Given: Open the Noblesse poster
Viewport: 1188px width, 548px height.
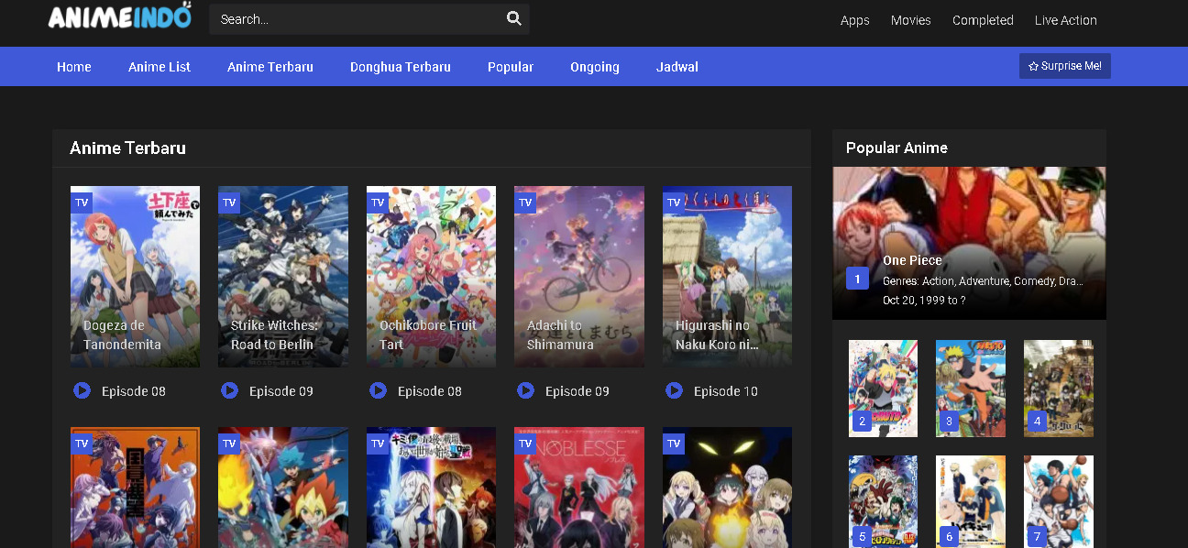Looking at the screenshot, I should (579, 488).
